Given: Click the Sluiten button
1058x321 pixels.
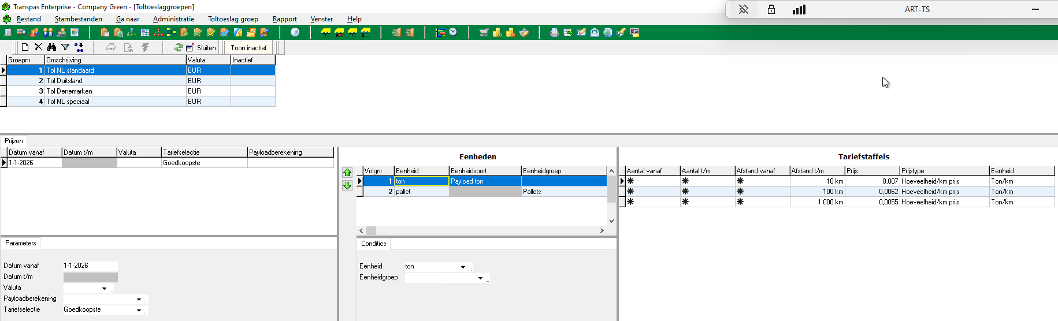Looking at the screenshot, I should tap(201, 47).
